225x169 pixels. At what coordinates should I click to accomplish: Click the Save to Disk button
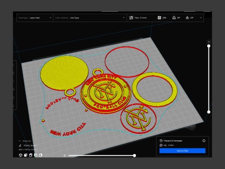(x=182, y=151)
